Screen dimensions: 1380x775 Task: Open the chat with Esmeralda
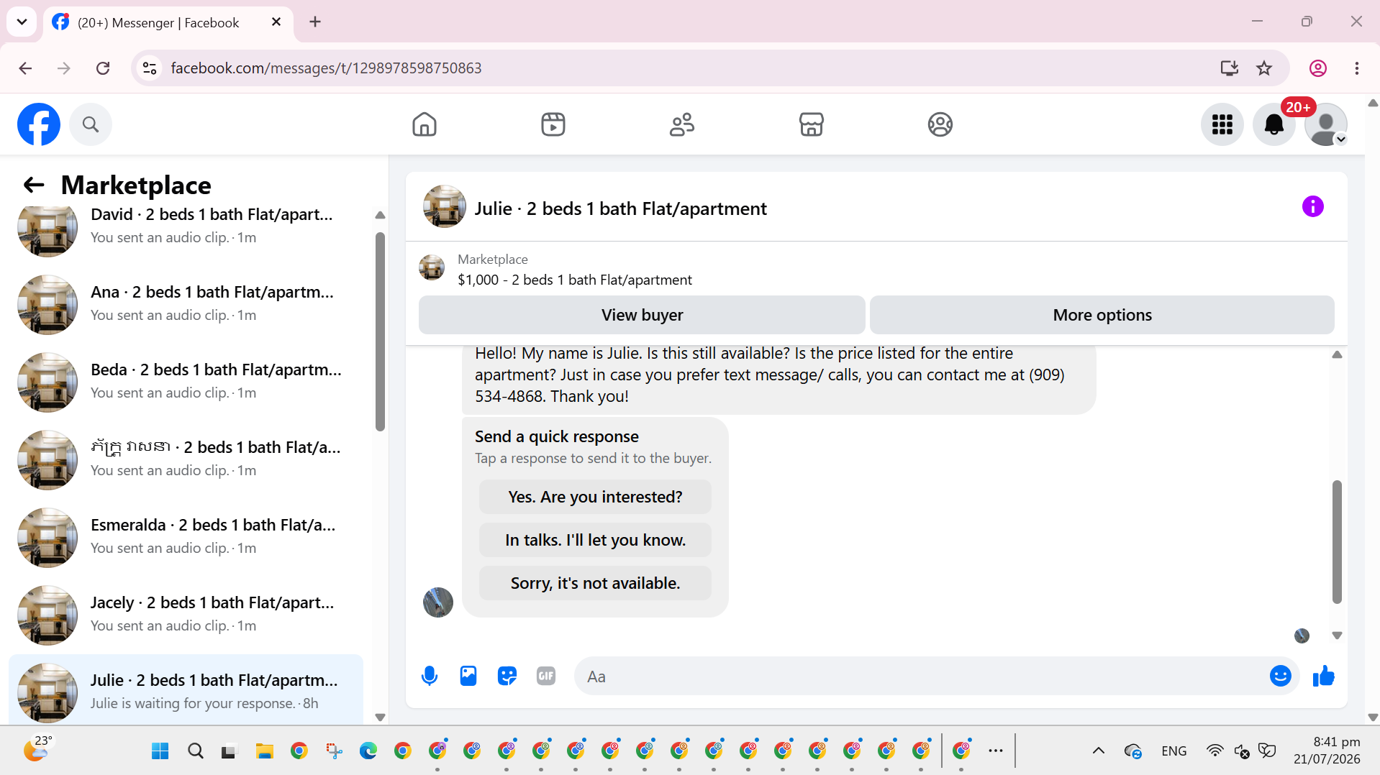[186, 536]
